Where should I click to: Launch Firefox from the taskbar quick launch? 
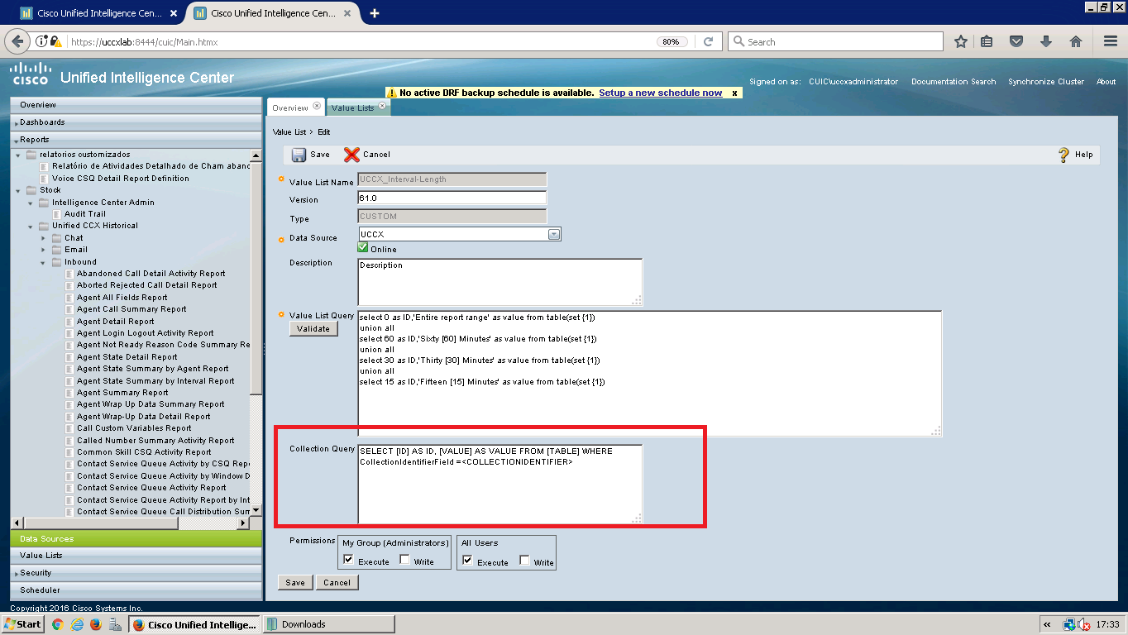(96, 624)
